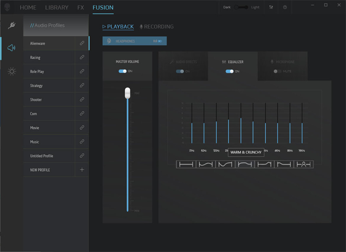Select the Alienware audio profile

click(x=49, y=43)
